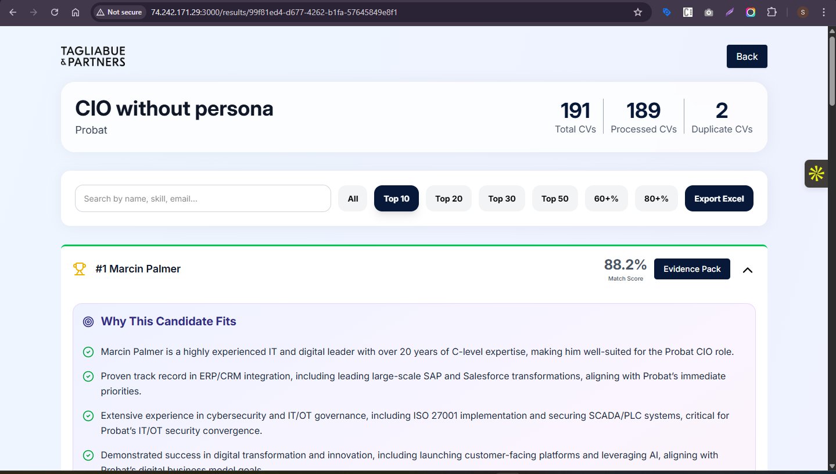
Task: Click the Why This Candidate Fits heading
Action: click(168, 322)
